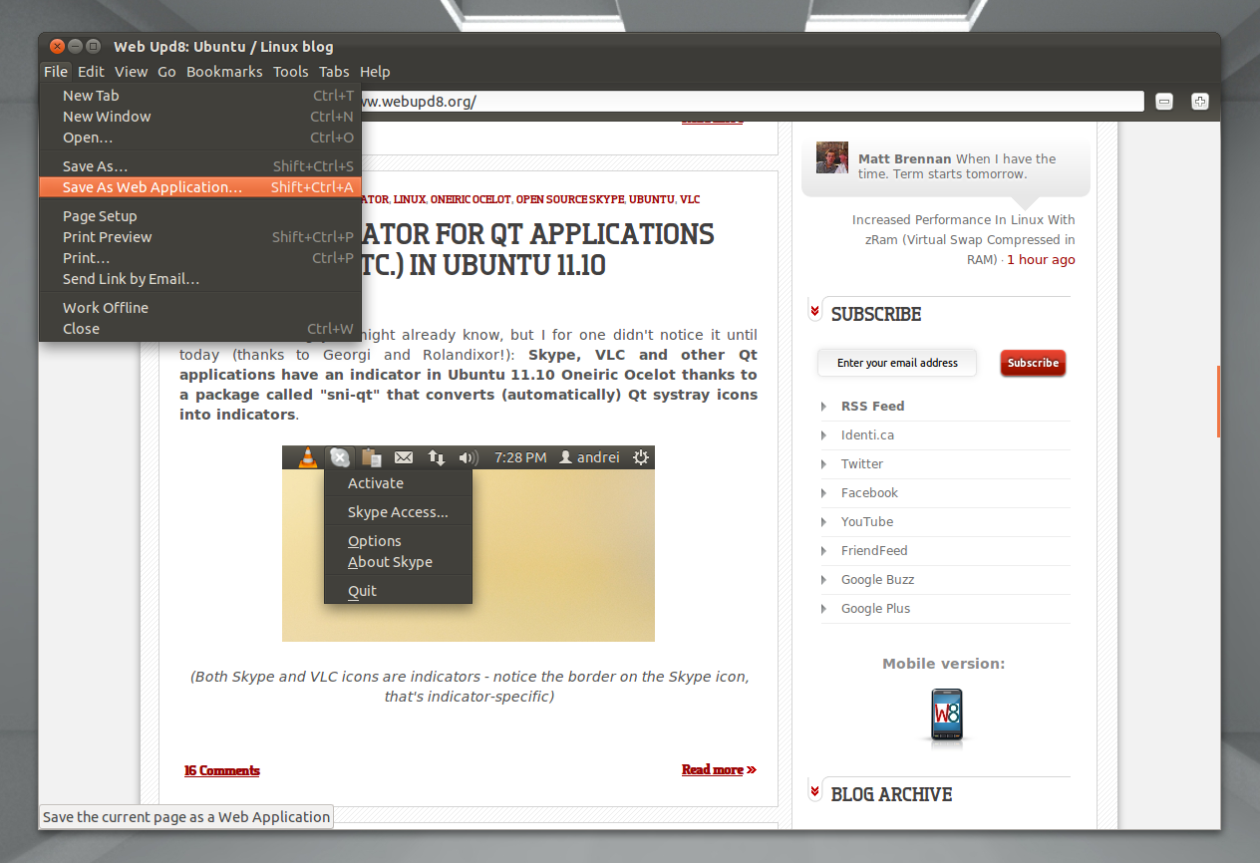Open the File menu
Viewport: 1260px width, 863px height.
pos(56,72)
